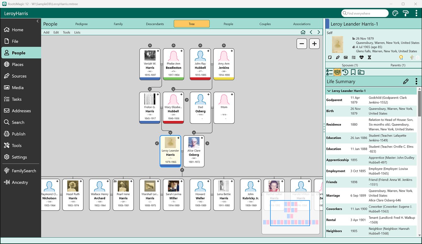Click the blue color bar beside person name

[x=328, y=24]
